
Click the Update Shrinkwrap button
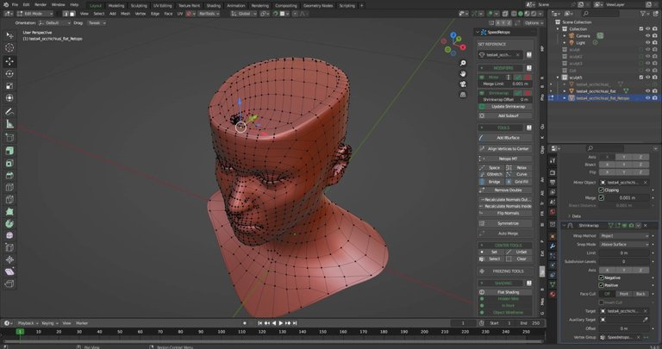[509, 106]
